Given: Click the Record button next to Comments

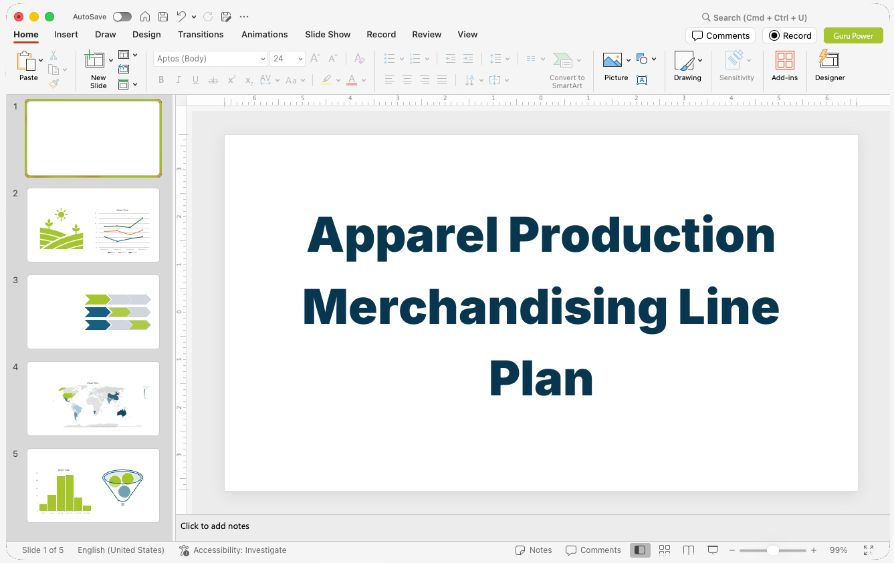Looking at the screenshot, I should click(790, 36).
